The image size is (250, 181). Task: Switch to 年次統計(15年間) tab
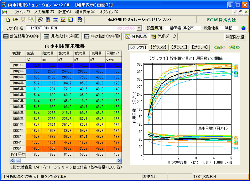tap(102, 37)
